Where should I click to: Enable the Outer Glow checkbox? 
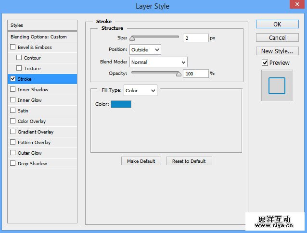click(x=13, y=153)
